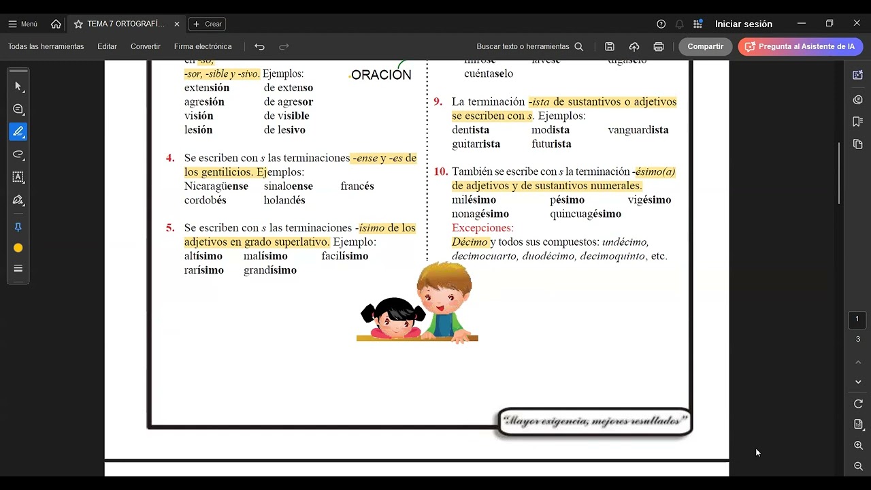This screenshot has height=490, width=871.
Task: Open the bookmarks panel
Action: 857,121
